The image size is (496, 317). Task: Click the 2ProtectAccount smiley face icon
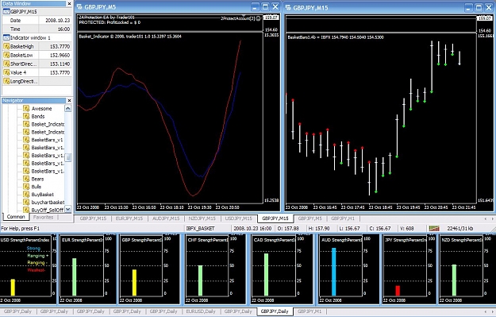(x=258, y=18)
